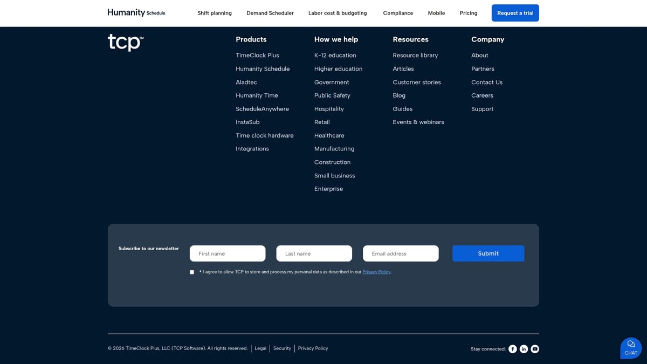
Task: Open TCP's Facebook page icon
Action: tap(513, 349)
